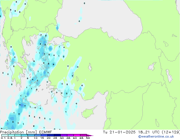The height and width of the screenshot is (139, 180).
Task: Click the '18..21' hour range text
Action: tap(144, 132)
